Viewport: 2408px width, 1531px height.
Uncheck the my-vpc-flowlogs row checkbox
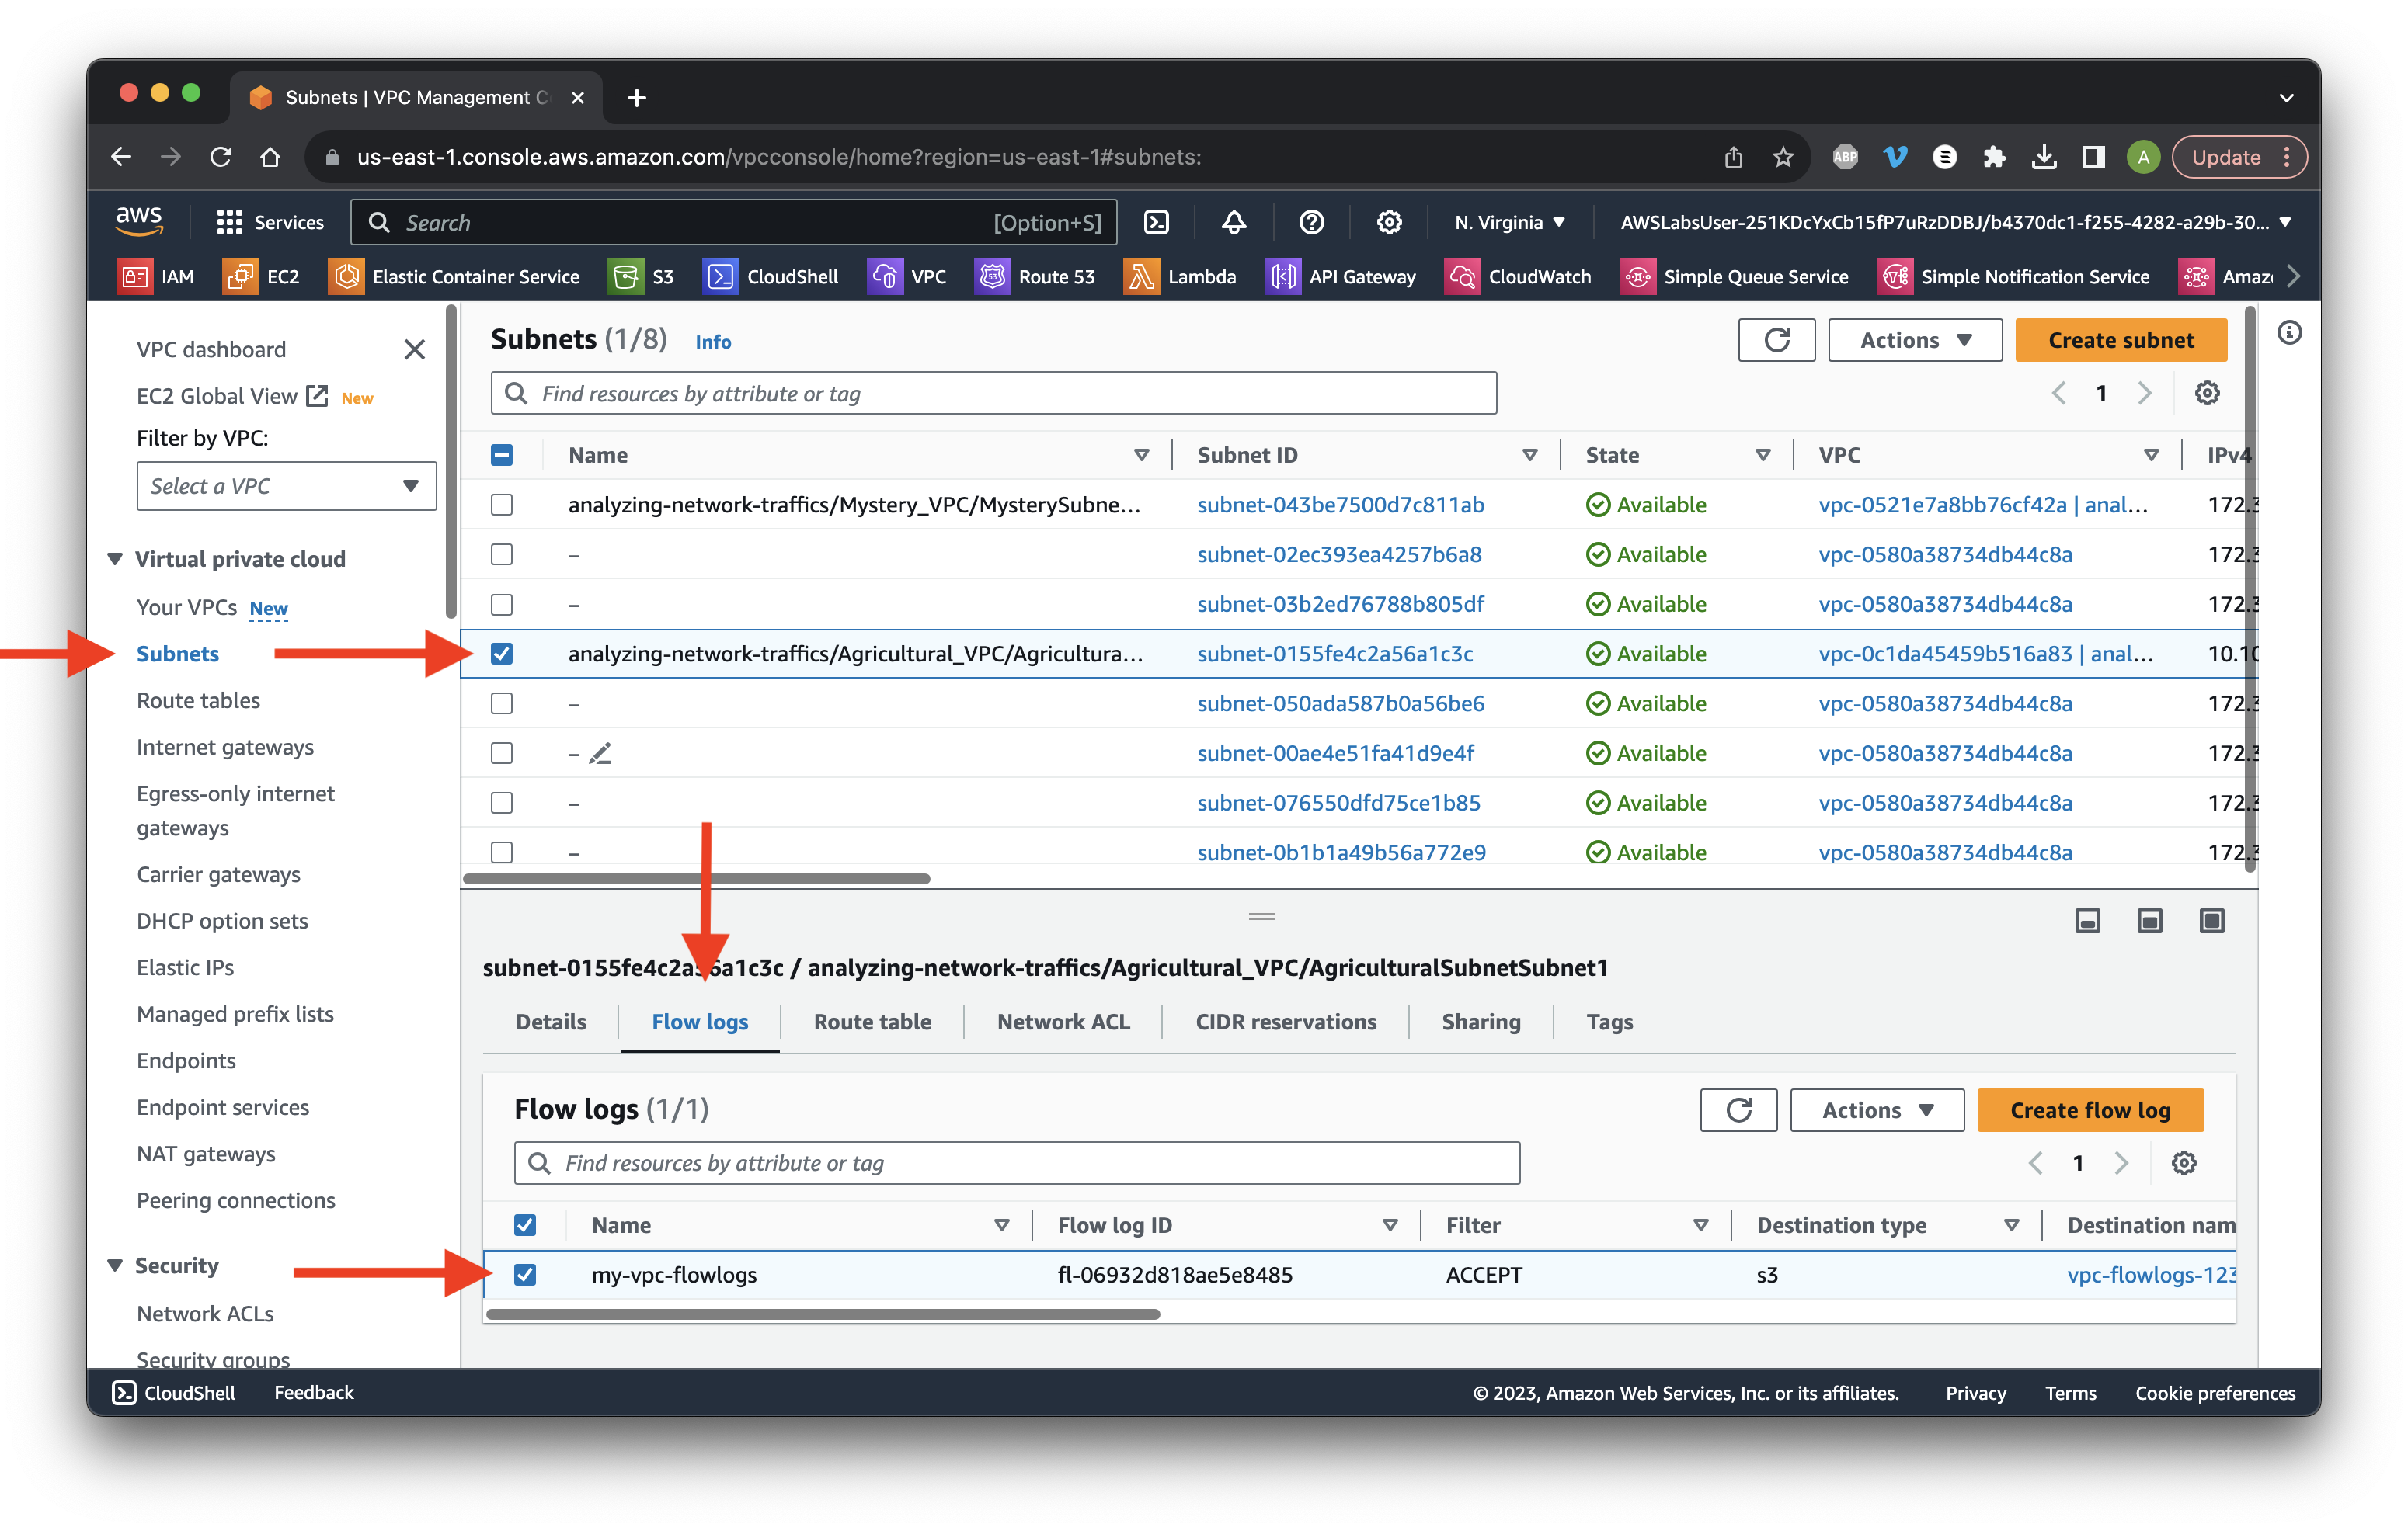pos(525,1275)
